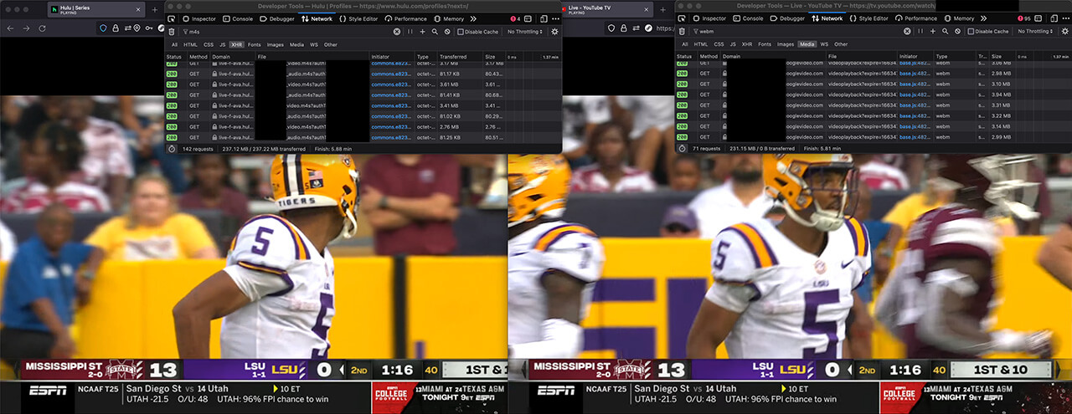Open network search in Hulu DevTools
The width and height of the screenshot is (1072, 414).
[435, 32]
